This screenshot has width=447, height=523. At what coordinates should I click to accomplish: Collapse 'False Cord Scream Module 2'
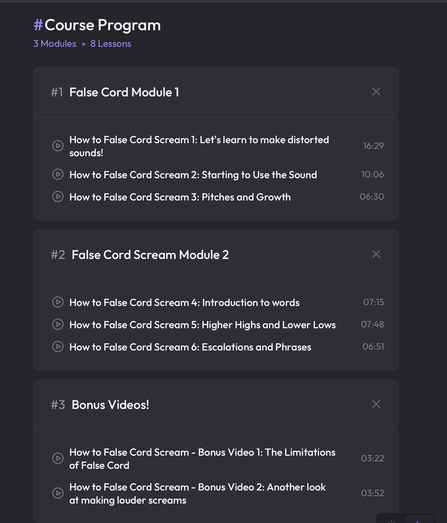376,254
